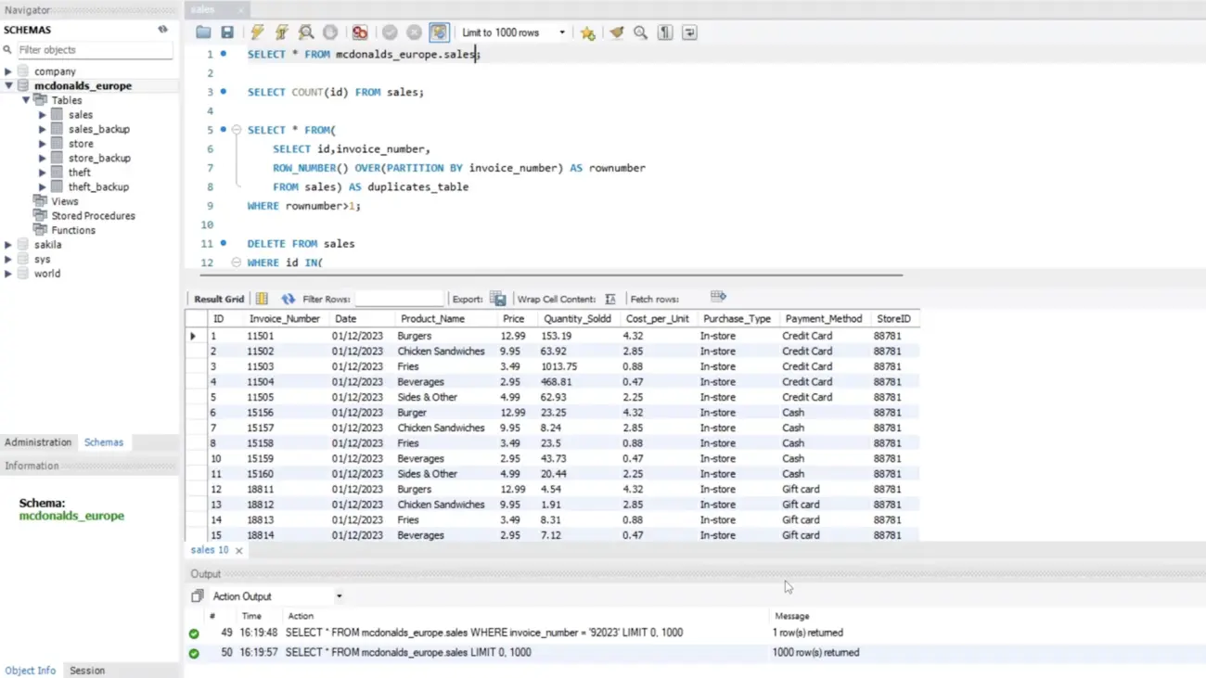Click the Beautify query broom icon
1206x678 pixels.
point(616,32)
